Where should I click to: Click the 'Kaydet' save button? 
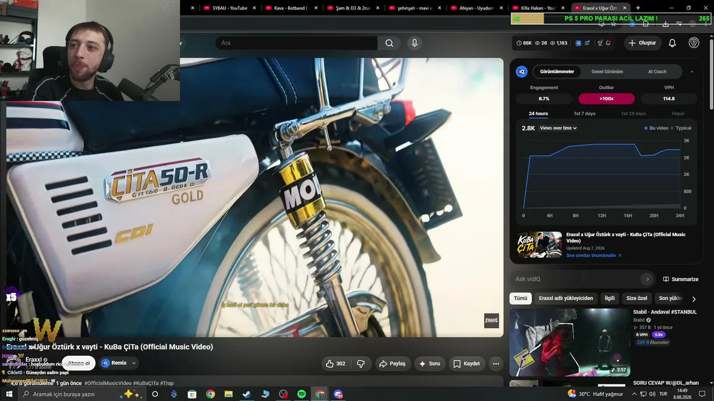click(466, 364)
